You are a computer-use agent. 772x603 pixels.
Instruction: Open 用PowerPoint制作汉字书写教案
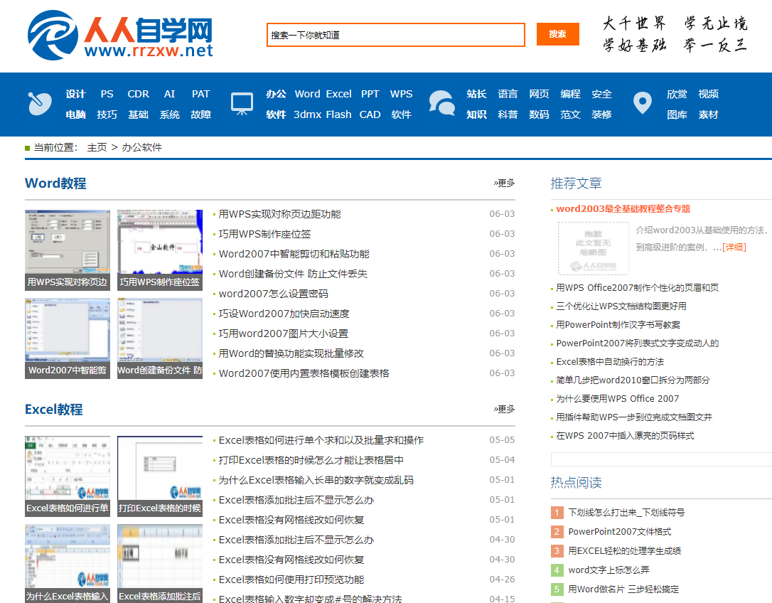[x=618, y=325]
